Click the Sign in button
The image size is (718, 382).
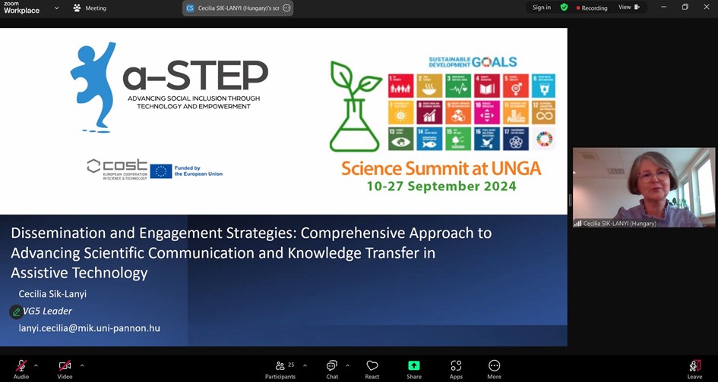[x=542, y=8]
